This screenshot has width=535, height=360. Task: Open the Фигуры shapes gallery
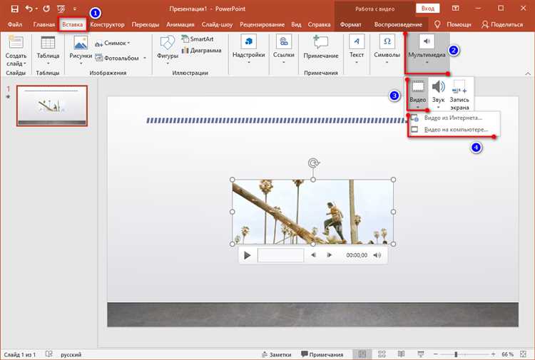(168, 50)
